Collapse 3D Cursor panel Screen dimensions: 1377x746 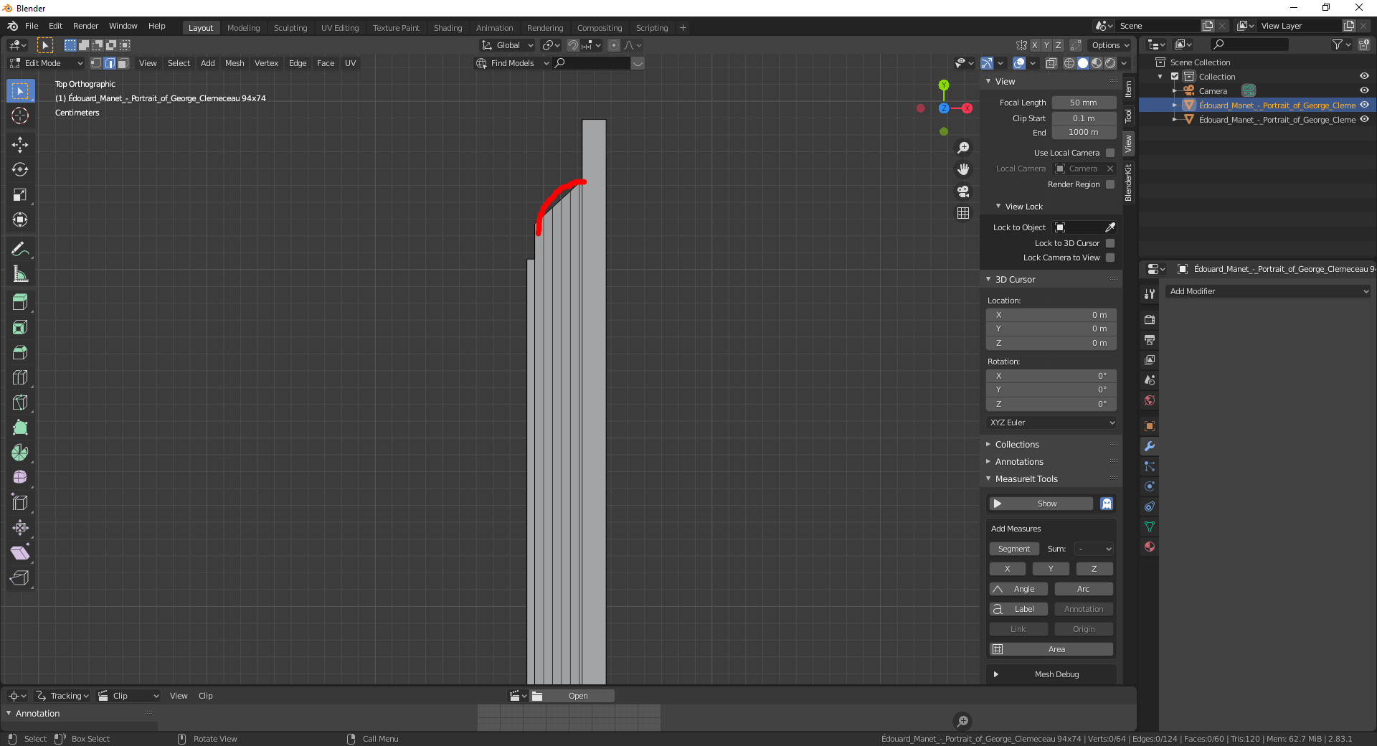tap(1015, 280)
